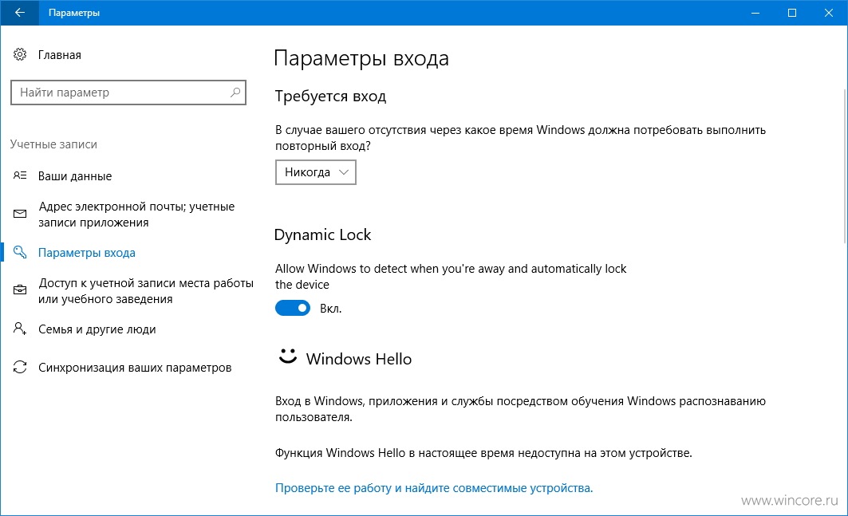The height and width of the screenshot is (516, 848).
Task: Click the key icon for Параметры входа
Action: [20, 252]
